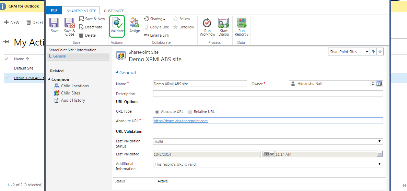Click Save & Close ribbon icon
Image resolution: width=407 pixels, height=191 pixels.
[x=70, y=27]
